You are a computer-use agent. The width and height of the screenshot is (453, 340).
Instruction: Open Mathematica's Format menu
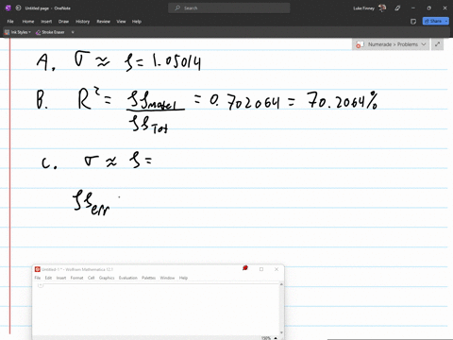coord(76,278)
